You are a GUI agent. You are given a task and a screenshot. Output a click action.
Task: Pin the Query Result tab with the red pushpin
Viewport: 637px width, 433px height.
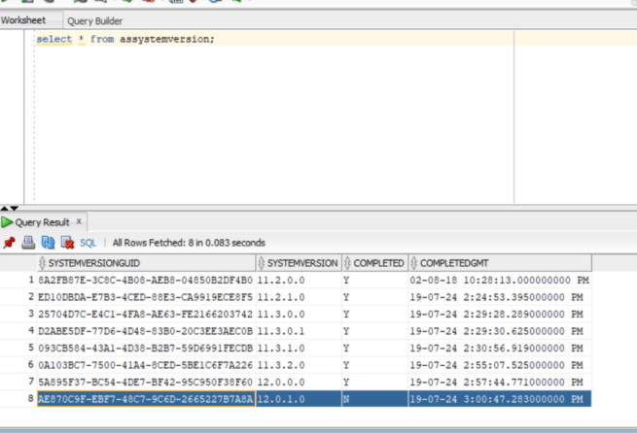click(9, 243)
